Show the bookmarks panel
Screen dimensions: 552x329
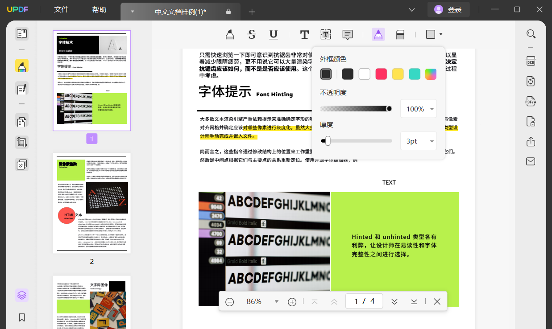22,317
